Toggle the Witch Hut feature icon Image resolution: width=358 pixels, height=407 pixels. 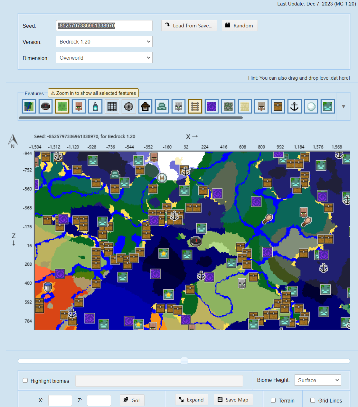(145, 106)
